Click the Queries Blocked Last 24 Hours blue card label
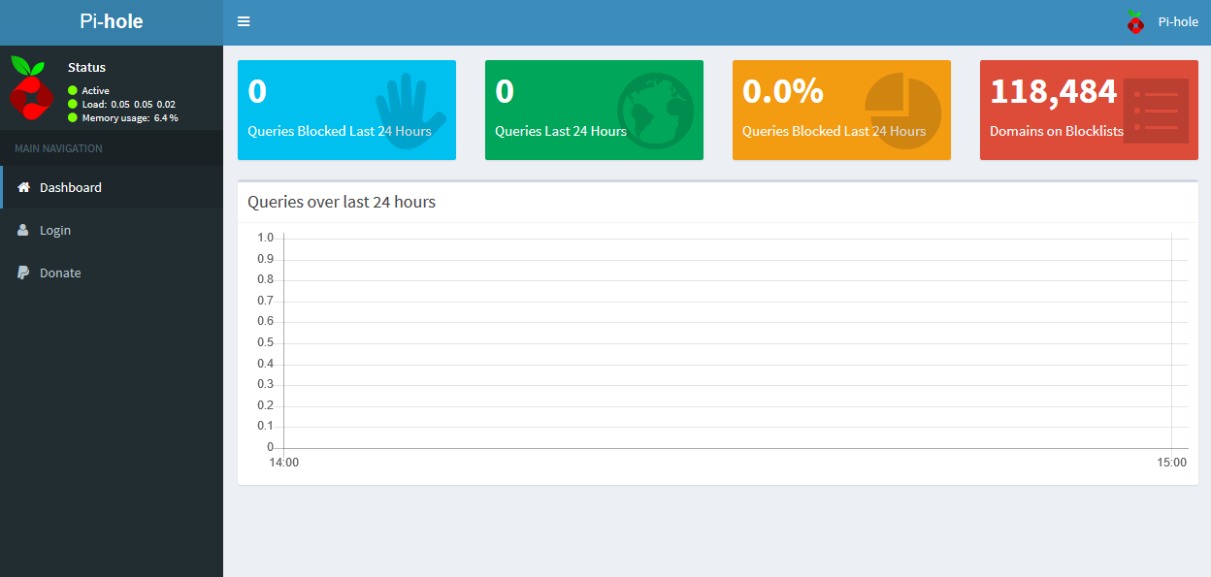Screen dimensions: 1211x577 coord(340,131)
